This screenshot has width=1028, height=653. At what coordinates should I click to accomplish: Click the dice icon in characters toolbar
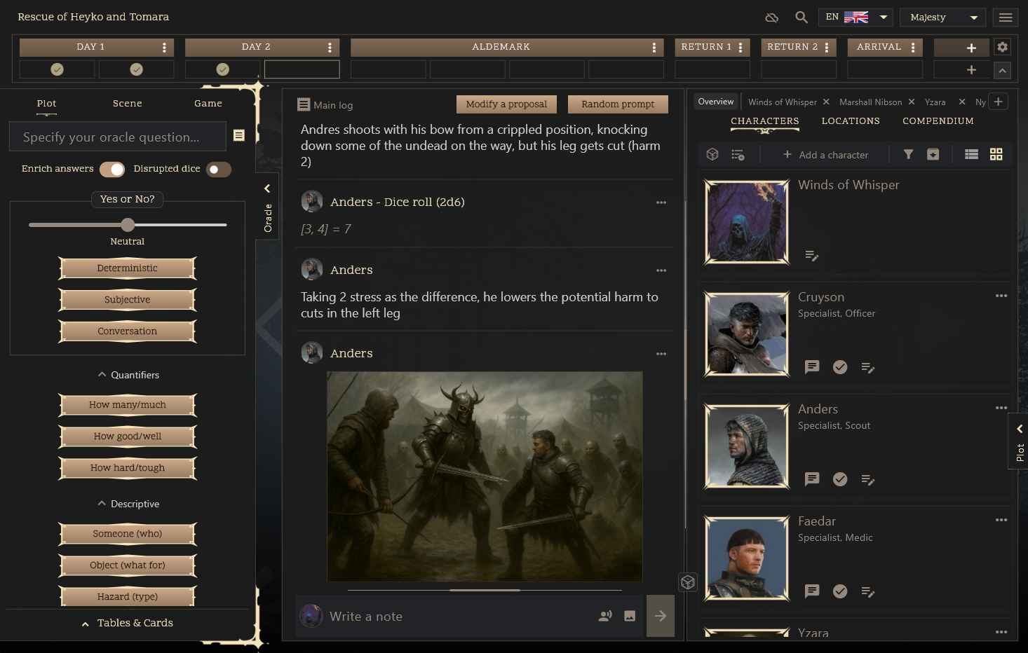(712, 155)
